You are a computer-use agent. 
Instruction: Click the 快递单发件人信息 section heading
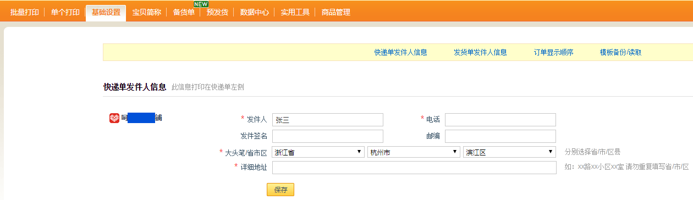pyautogui.click(x=135, y=87)
